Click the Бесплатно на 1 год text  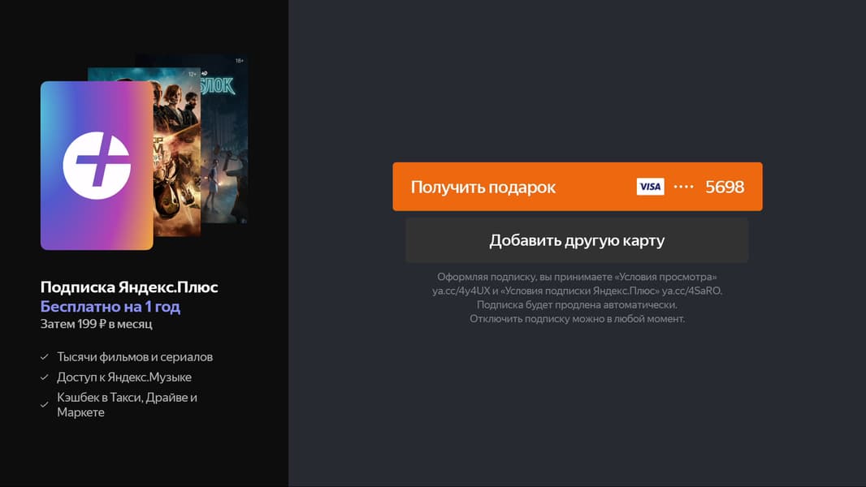(110, 306)
